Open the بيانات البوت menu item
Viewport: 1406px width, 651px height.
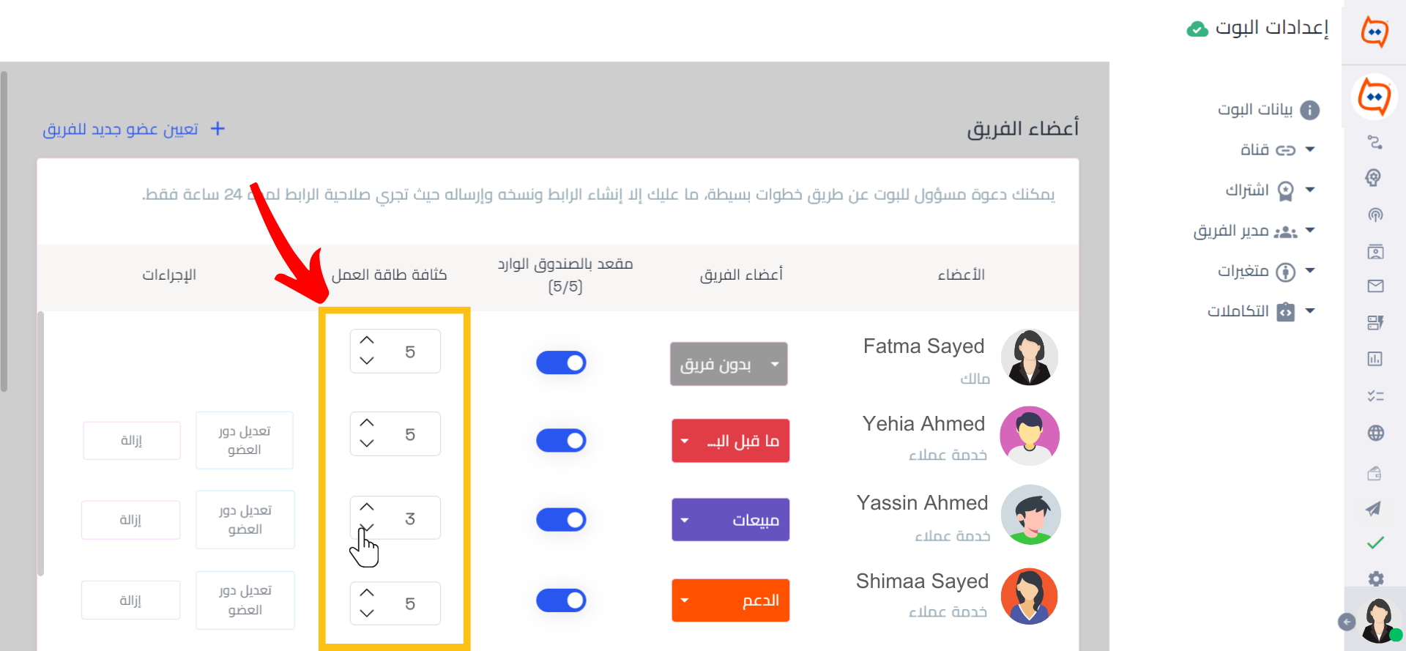1268,110
